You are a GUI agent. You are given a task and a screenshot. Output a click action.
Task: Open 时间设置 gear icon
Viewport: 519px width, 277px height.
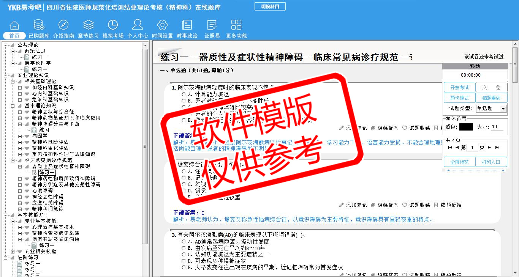(x=162, y=25)
